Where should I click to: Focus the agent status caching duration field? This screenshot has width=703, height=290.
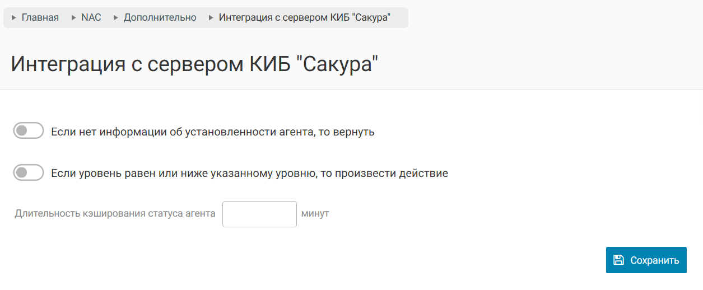tap(259, 214)
